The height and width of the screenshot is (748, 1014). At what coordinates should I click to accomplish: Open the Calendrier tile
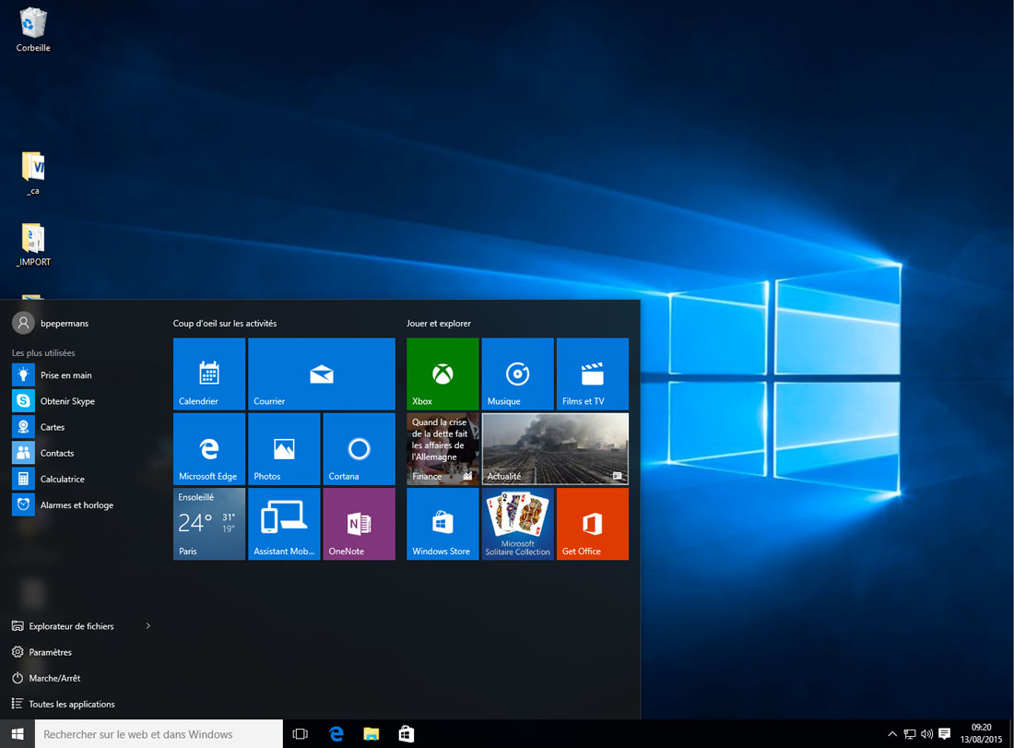pyautogui.click(x=209, y=374)
